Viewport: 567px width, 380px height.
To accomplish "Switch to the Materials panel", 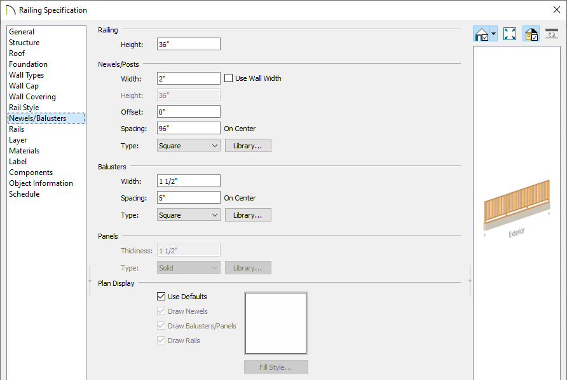I will click(24, 151).
